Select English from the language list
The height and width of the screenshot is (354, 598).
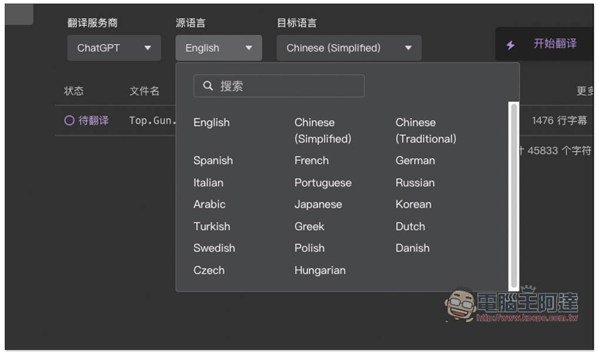click(x=211, y=123)
